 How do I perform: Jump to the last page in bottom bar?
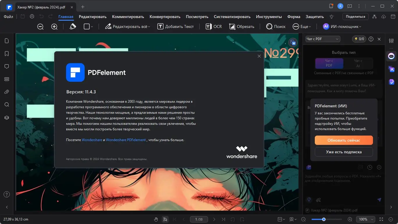click(223, 219)
